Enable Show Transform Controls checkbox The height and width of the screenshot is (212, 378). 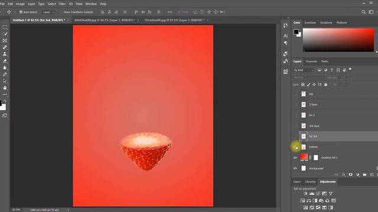point(61,12)
